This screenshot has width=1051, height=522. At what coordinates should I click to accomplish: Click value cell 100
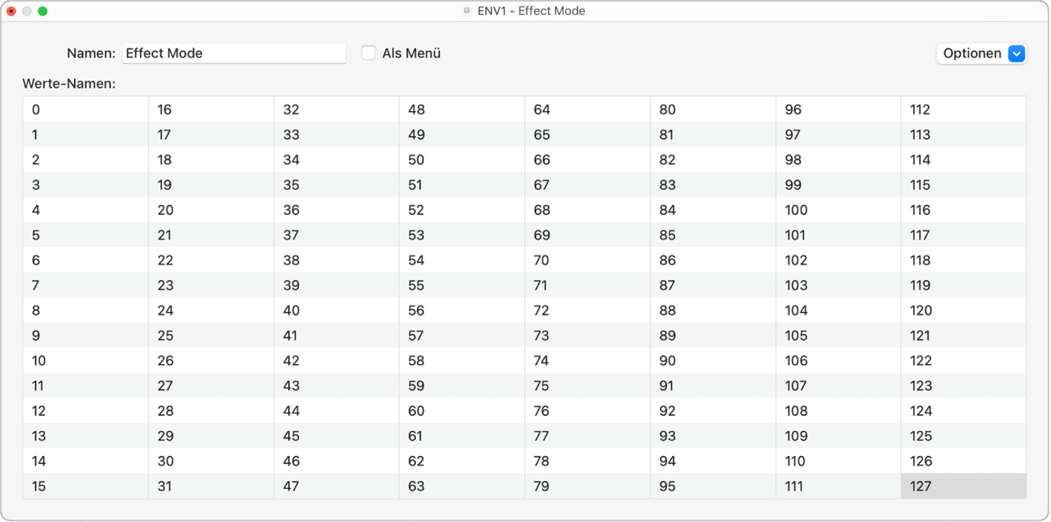tap(838, 210)
